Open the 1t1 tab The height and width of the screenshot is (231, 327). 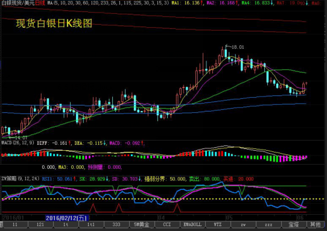coord(91,224)
